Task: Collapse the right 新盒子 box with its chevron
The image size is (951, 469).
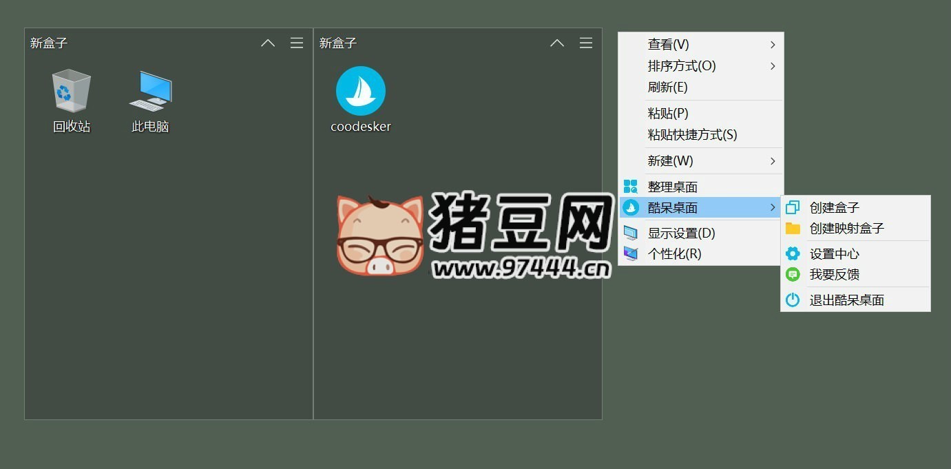Action: (x=556, y=43)
